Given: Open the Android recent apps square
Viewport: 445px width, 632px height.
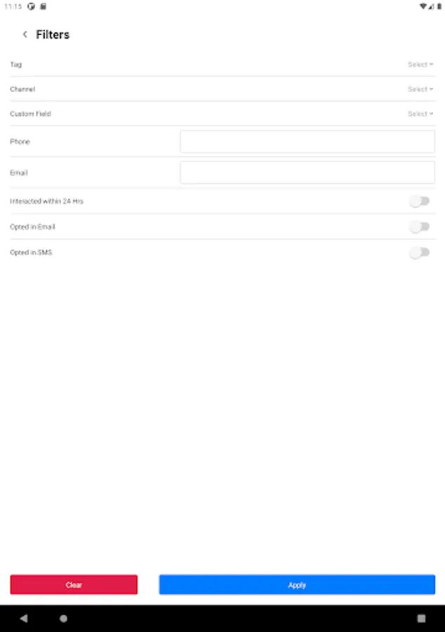Looking at the screenshot, I should pos(421,619).
